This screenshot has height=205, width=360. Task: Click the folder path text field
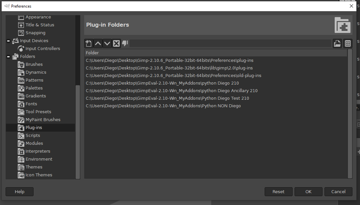pos(230,43)
